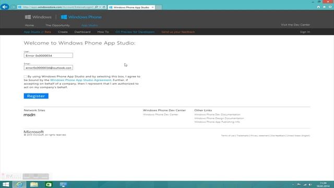The height and width of the screenshot is (188, 334).
Task: Click App Studio // Beta link
Action: [x=38, y=32]
